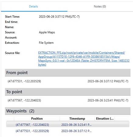This screenshot has width=133, height=137.
Task: Click the second waypoint timestamp 3:37:12
Action: point(76,131)
